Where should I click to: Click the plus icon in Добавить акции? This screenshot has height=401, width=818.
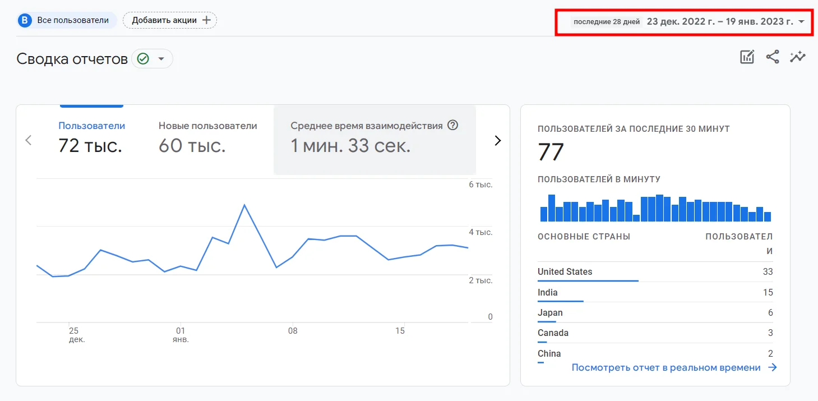click(206, 20)
